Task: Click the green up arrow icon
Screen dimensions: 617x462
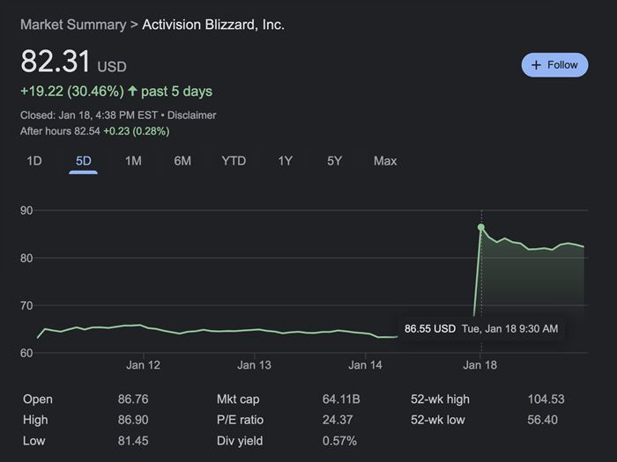Action: pyautogui.click(x=133, y=91)
